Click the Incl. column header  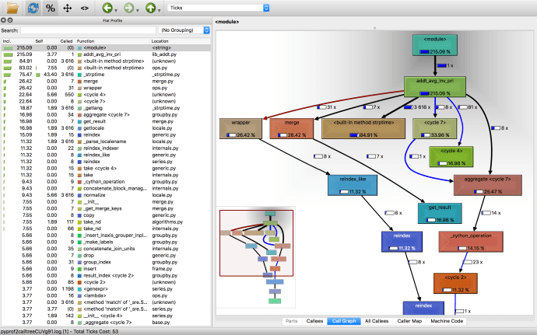[x=8, y=40]
